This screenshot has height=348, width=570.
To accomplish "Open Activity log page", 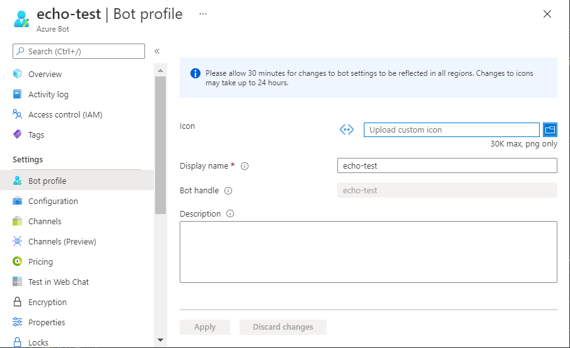I will (x=48, y=94).
